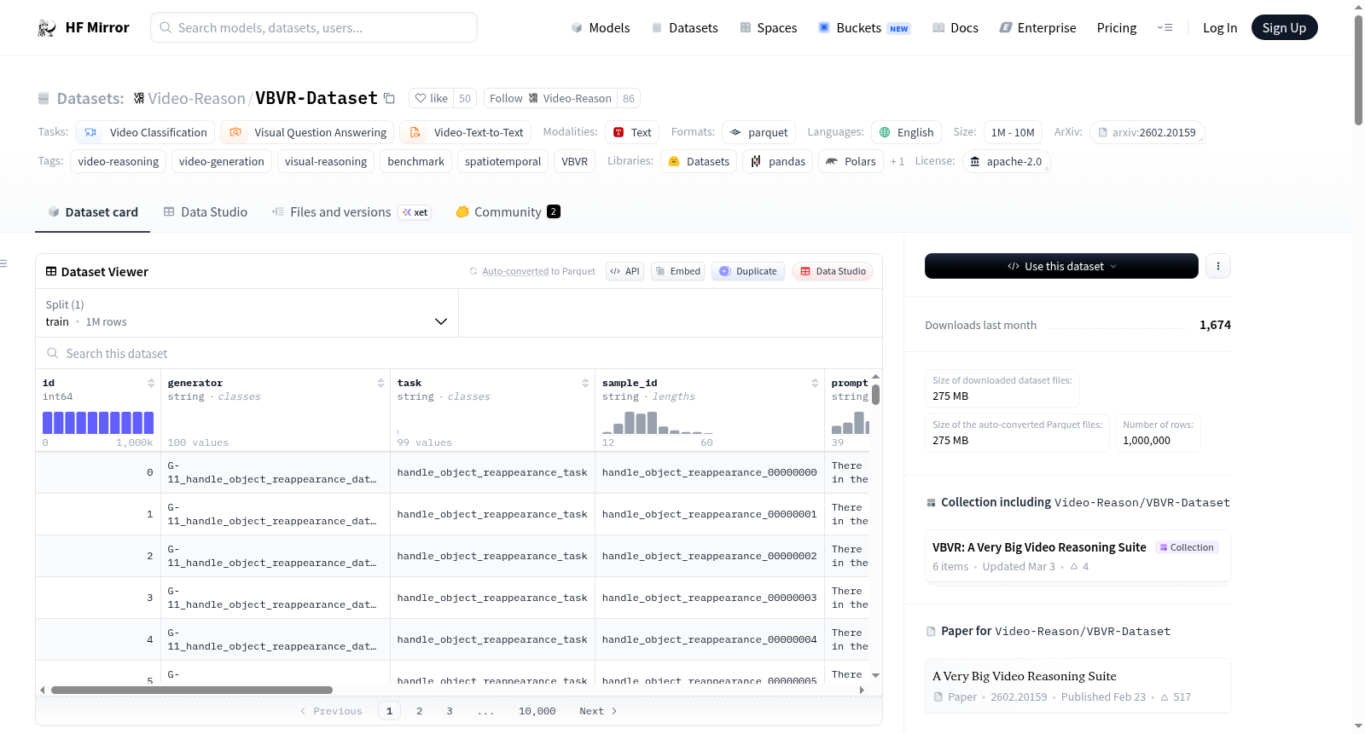1365x734 pixels.
Task: Filter by English language tag
Action: pos(906,132)
